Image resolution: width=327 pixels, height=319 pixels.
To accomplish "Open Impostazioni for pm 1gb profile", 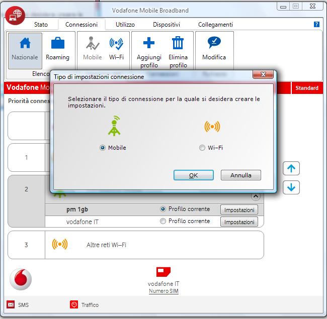I will pos(239,209).
